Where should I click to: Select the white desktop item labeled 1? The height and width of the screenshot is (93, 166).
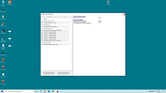pos(10,32)
